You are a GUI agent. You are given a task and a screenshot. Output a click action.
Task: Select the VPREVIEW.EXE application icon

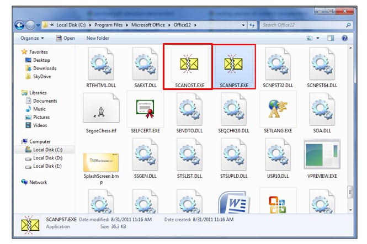click(x=322, y=154)
